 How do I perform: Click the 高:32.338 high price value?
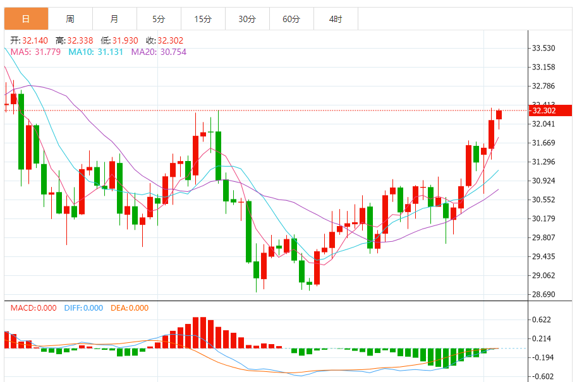pyautogui.click(x=75, y=40)
